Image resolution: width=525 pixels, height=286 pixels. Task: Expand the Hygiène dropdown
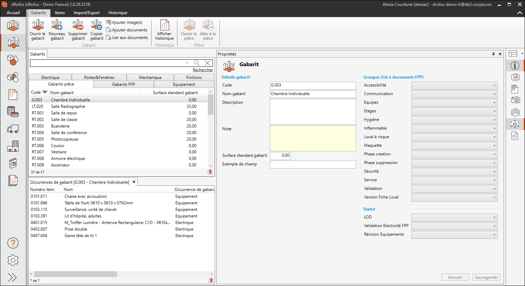[x=455, y=120]
